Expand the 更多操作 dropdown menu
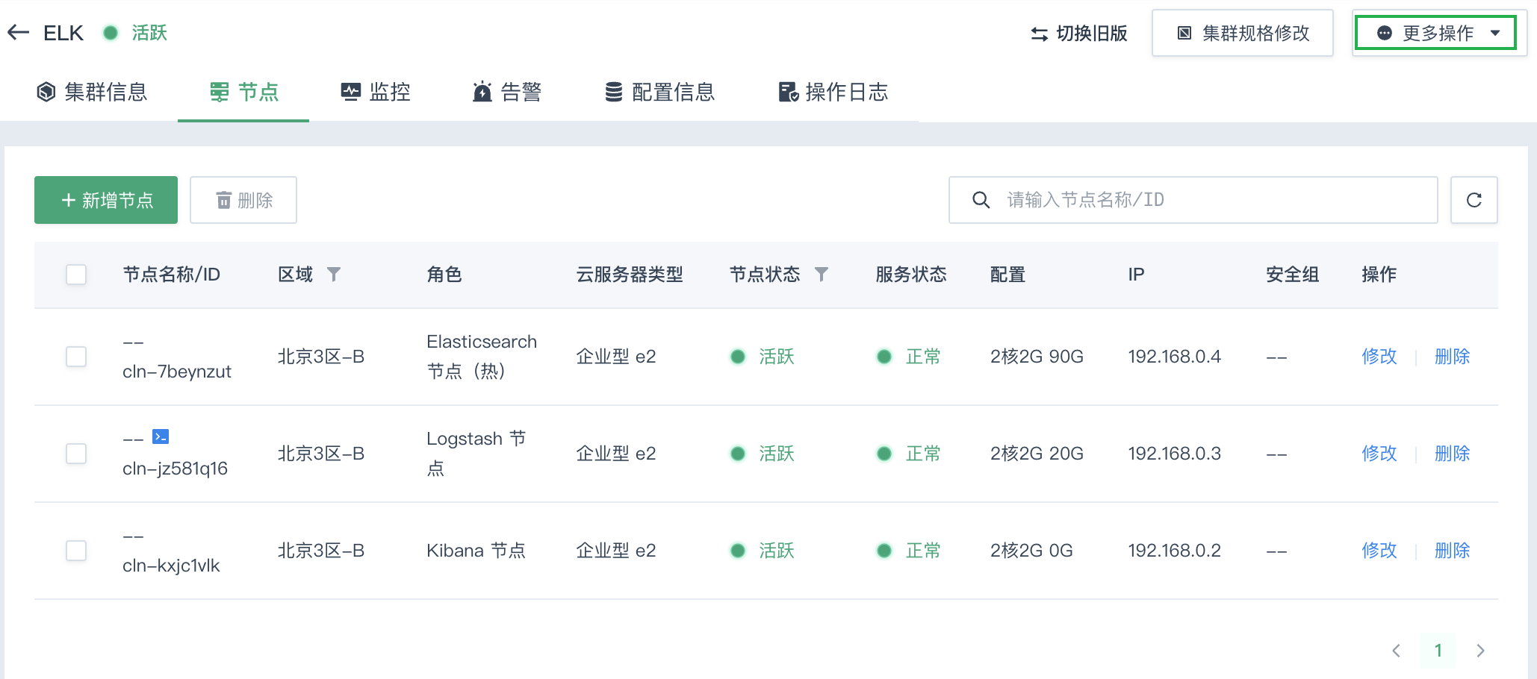This screenshot has width=1537, height=679. [x=1435, y=33]
